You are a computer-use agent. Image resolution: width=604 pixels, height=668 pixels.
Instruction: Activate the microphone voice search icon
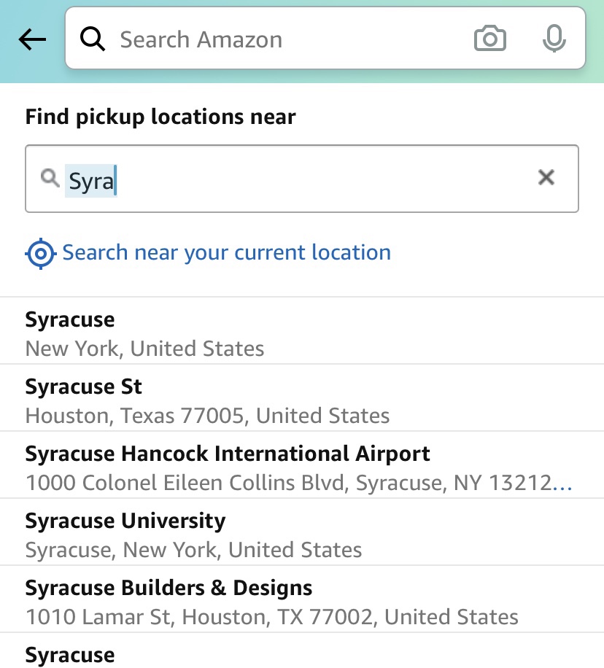point(554,39)
